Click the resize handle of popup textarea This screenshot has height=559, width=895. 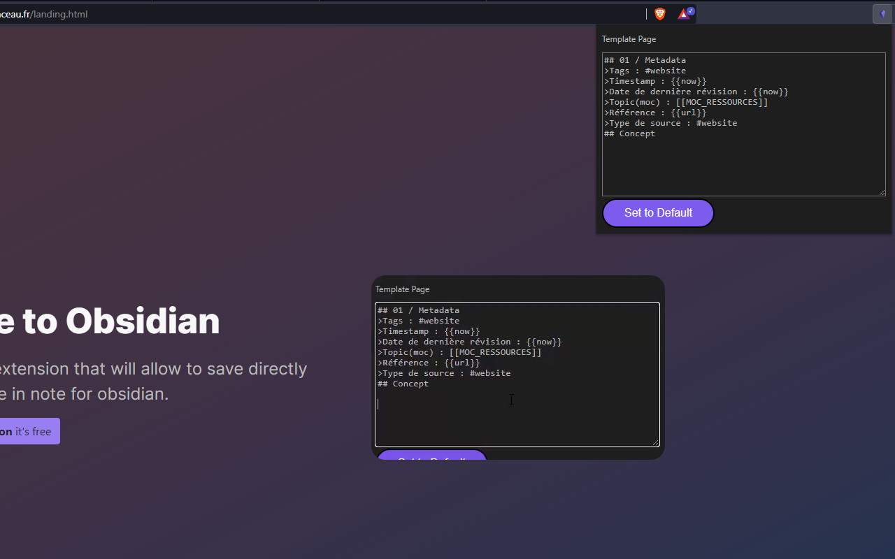tap(882, 192)
